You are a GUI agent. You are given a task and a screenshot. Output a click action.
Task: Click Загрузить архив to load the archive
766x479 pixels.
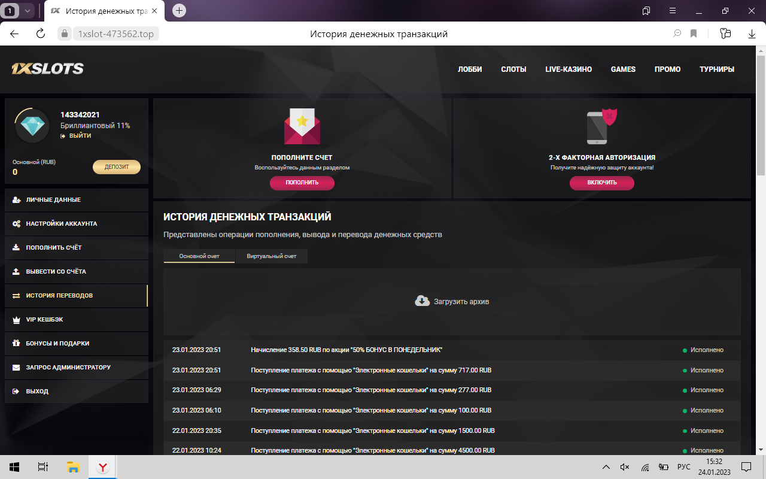click(452, 301)
